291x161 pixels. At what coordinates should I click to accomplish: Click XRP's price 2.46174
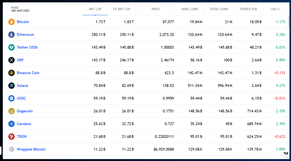[x=167, y=60]
